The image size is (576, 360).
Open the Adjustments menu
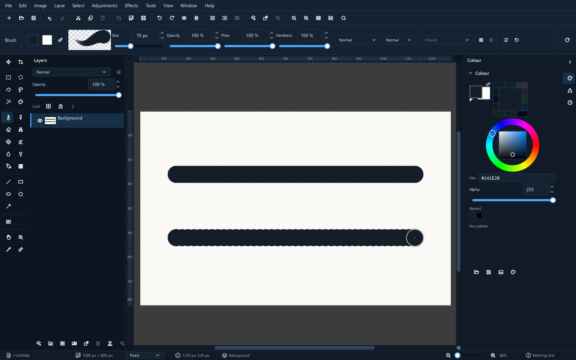click(104, 5)
